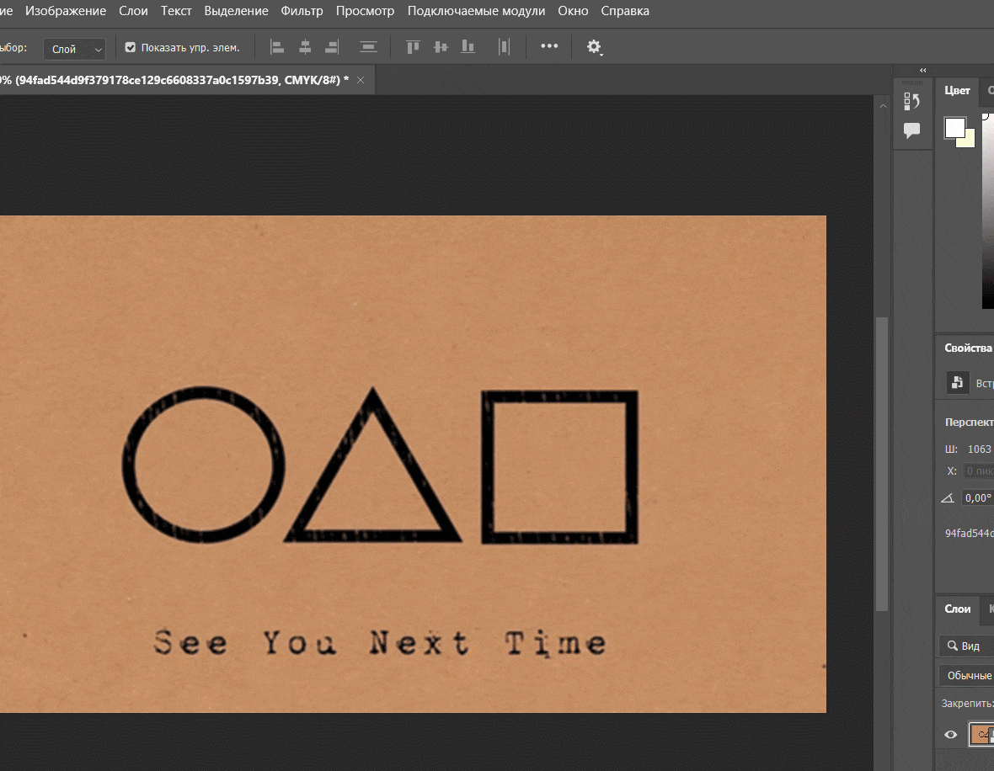Open the gear settings in options bar

(x=594, y=47)
